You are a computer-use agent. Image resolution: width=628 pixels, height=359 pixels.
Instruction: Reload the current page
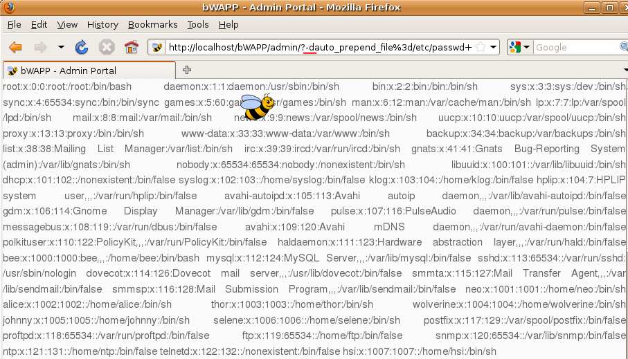click(82, 47)
